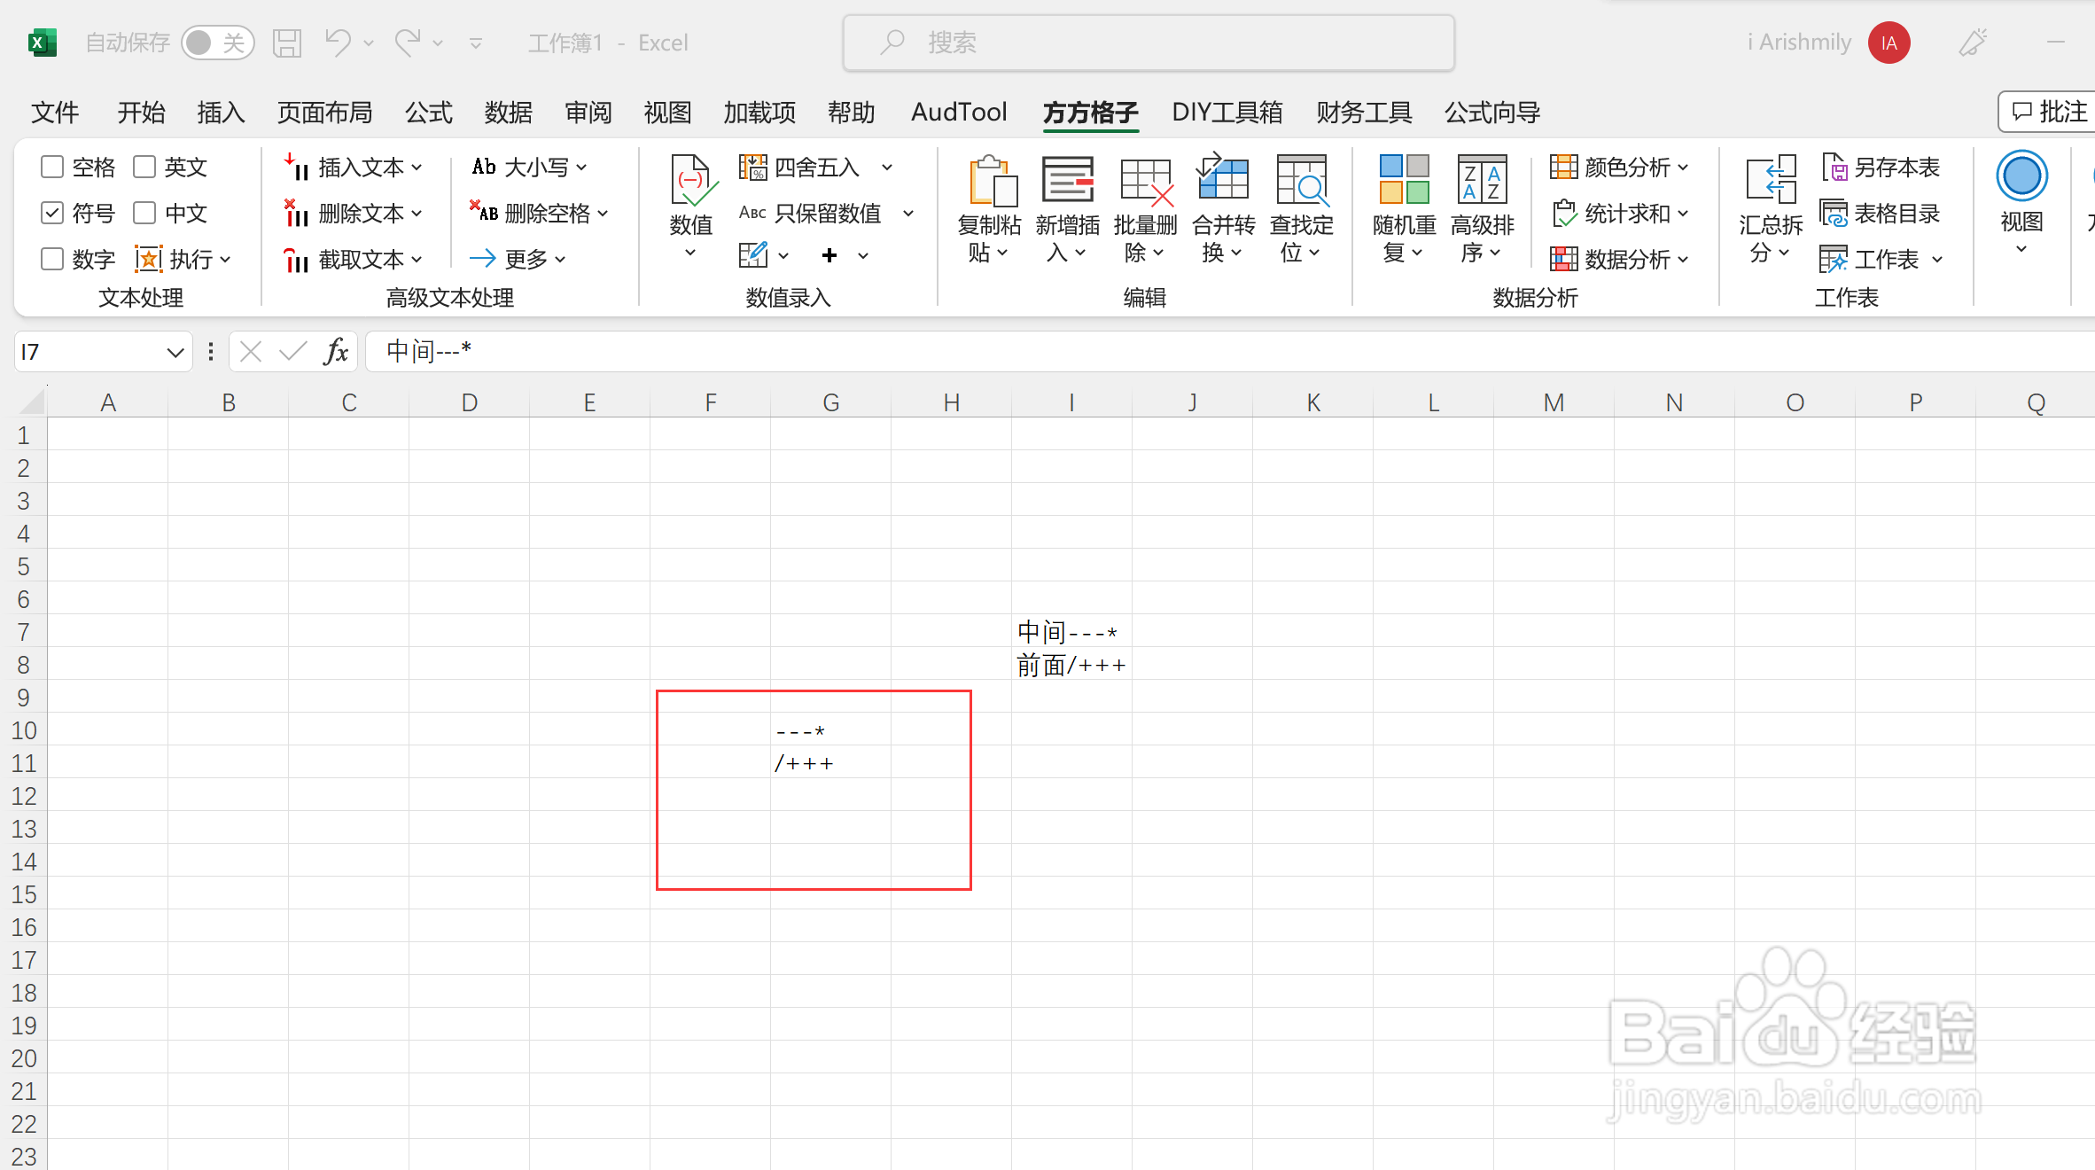Click the 批量删除 icon
The height and width of the screenshot is (1170, 2095).
pos(1146,181)
